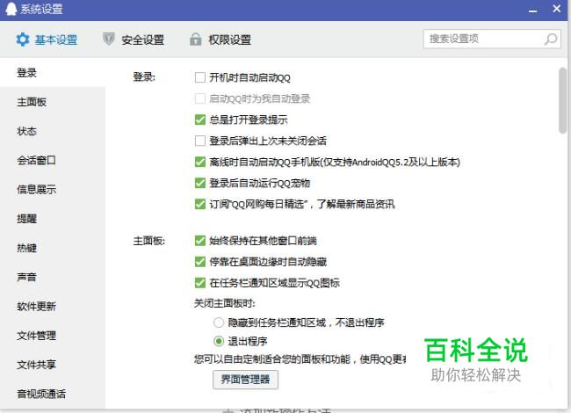Image resolution: width=571 pixels, height=413 pixels.
Task: Select 隐藏到任务栏通知区域 radio option
Action: pyautogui.click(x=219, y=323)
